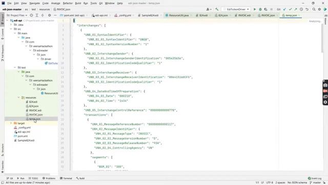Viewport: 328px width, 185px height.
Task: Click the red record icon on right overlay
Action: coord(325,91)
